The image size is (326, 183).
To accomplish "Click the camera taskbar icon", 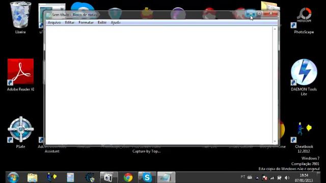I will [108, 177].
